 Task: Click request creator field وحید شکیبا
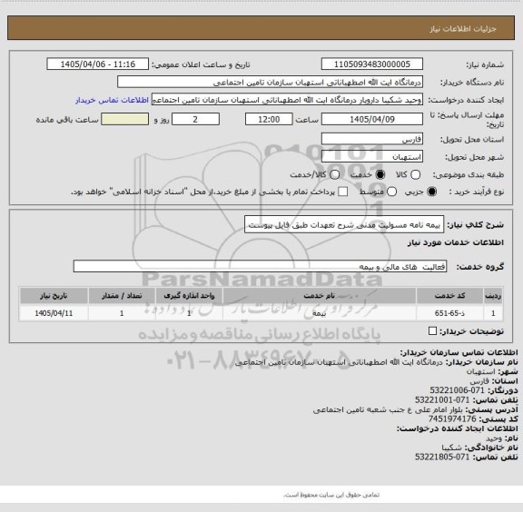pos(287,100)
